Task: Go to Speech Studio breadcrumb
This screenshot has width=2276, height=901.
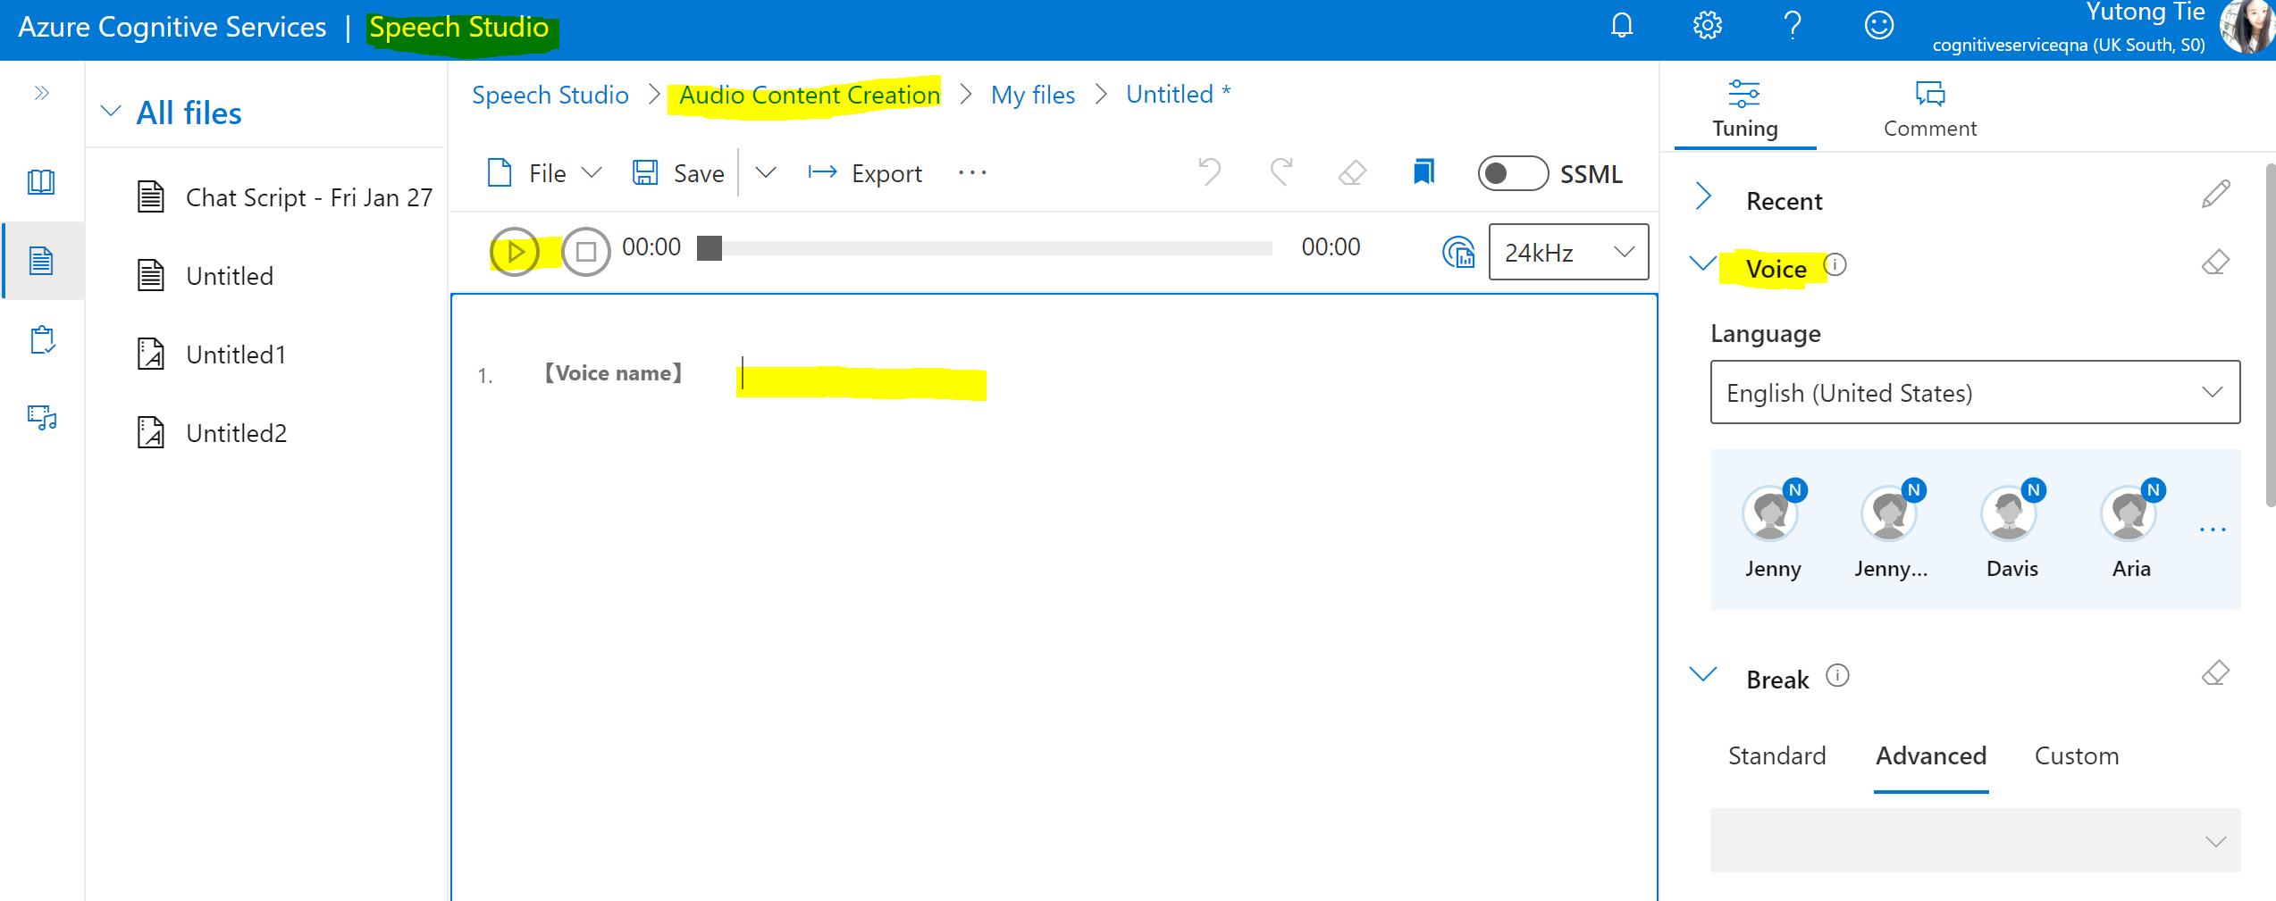Action: (550, 95)
